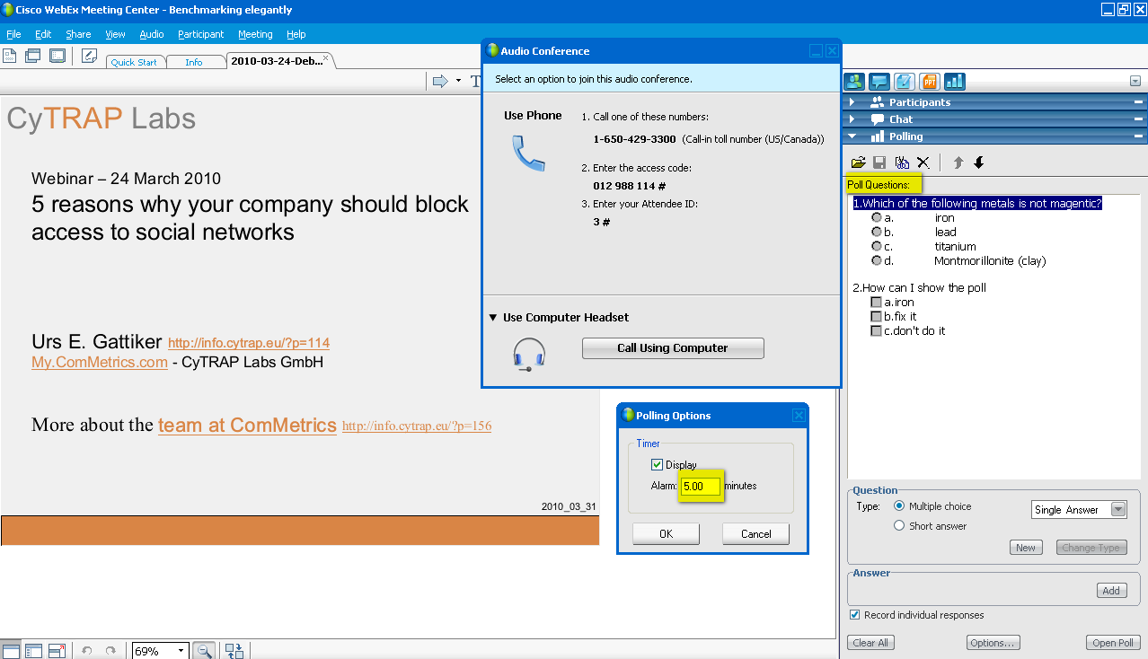Click Cancel in Polling Options
1148x659 pixels.
(755, 533)
